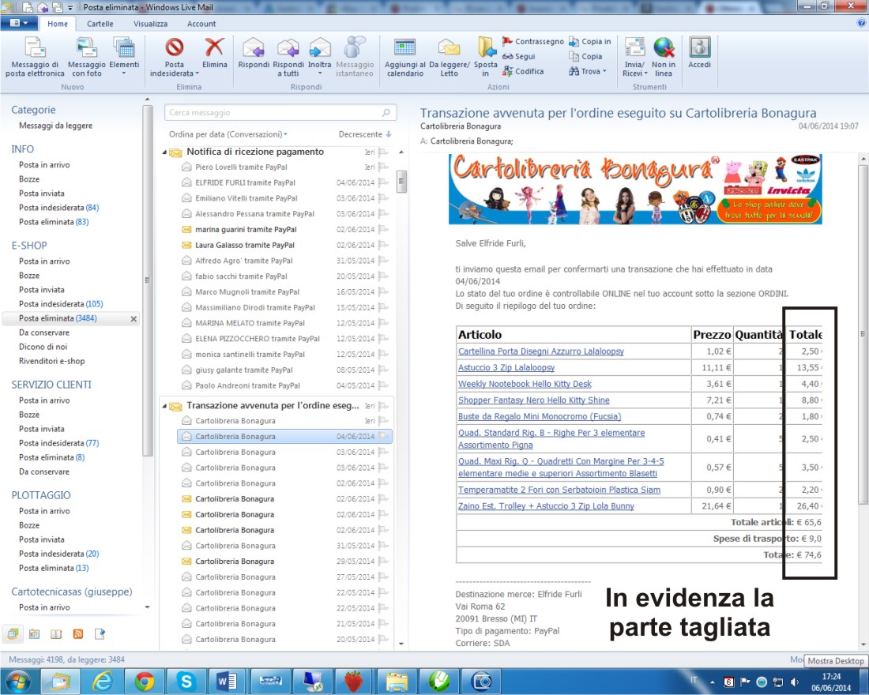Toggle Da leggere/Letto status
Screen dimensions: 869x695
[x=449, y=57]
